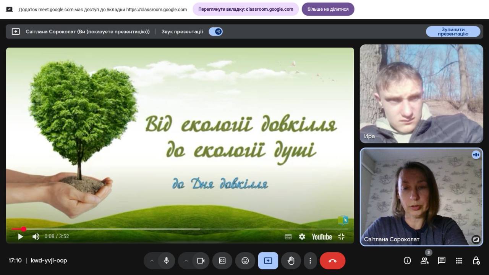Click the video timestamp 0:08 / 3:52
Viewport: 489px width, 275px height.
[57, 236]
